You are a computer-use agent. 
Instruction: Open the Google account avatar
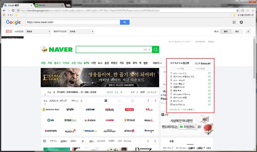click(241, 22)
